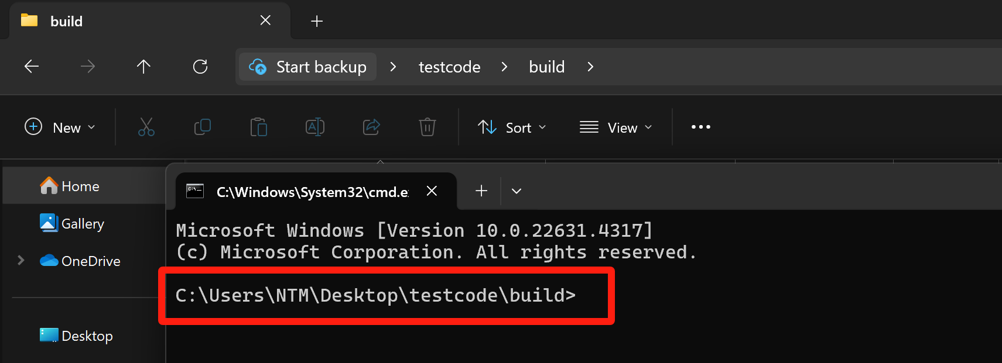Open terminal profile dropdown chevron

517,191
